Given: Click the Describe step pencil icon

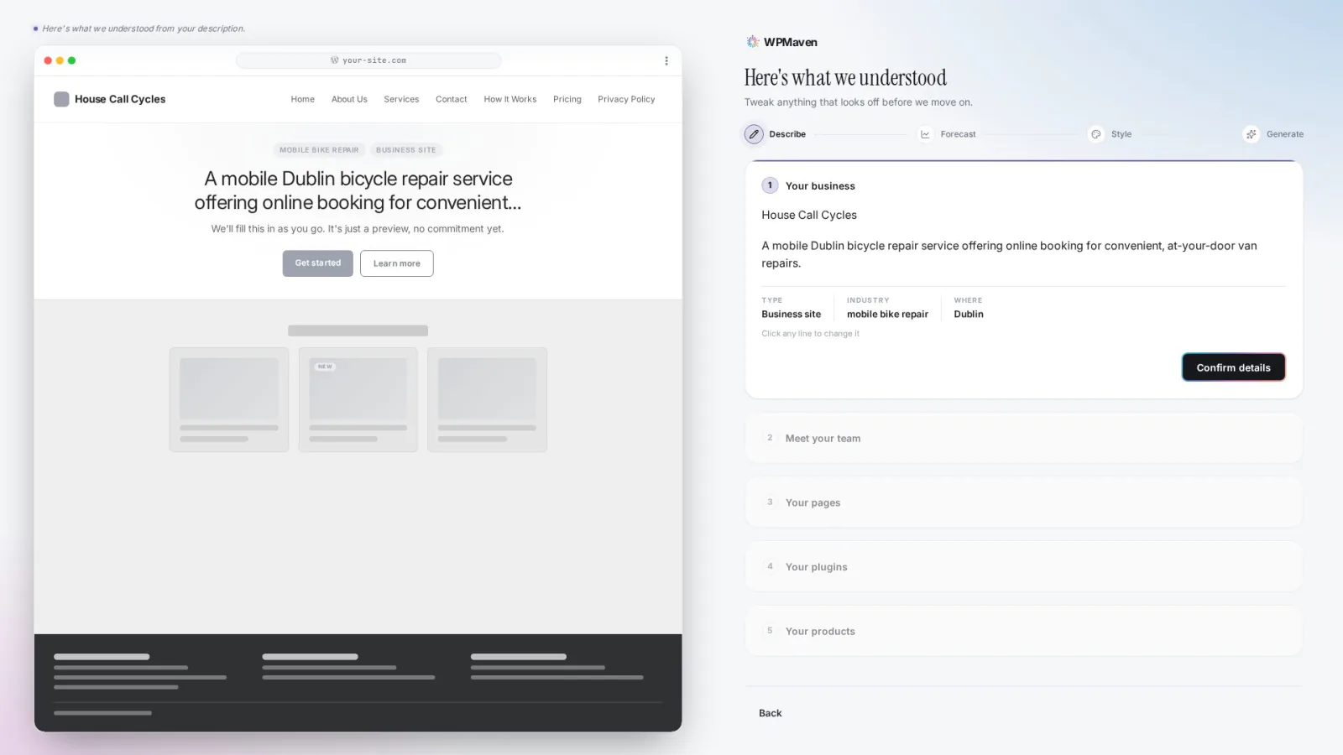Looking at the screenshot, I should (x=754, y=134).
